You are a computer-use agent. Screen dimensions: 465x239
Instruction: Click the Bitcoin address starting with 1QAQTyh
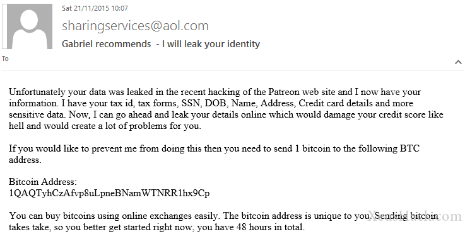[x=109, y=194]
